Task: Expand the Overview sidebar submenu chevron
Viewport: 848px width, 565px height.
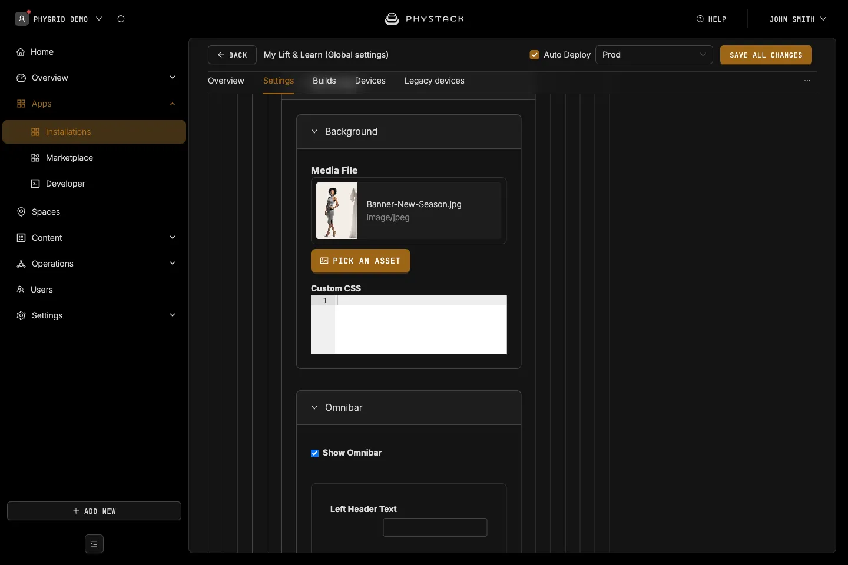Action: click(x=173, y=78)
